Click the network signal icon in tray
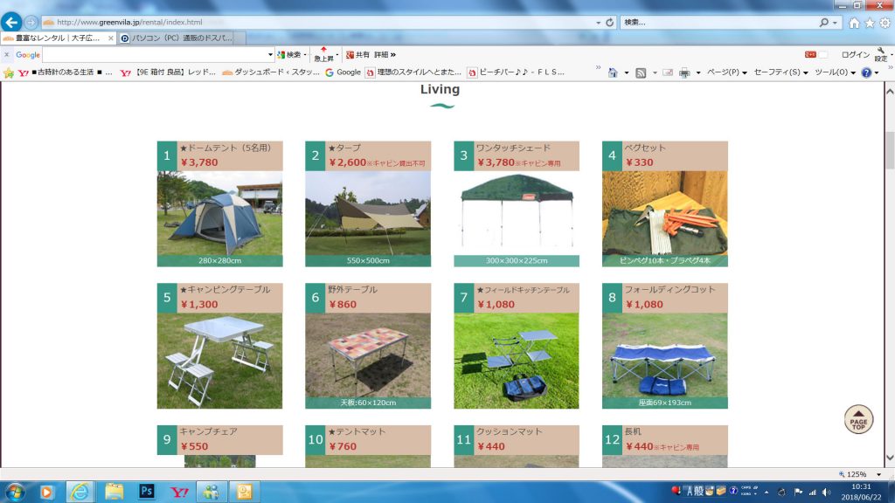This screenshot has width=895, height=503. tap(812, 493)
